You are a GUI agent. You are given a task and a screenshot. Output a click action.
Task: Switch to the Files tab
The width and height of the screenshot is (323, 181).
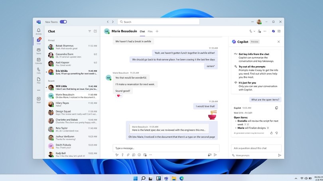150,31
